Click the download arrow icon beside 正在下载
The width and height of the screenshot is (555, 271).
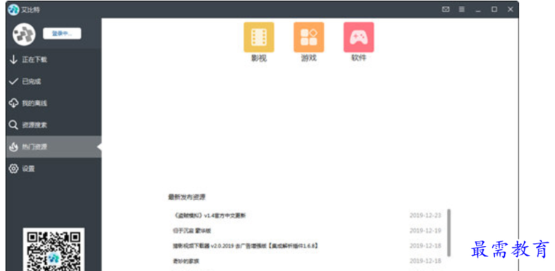click(x=13, y=59)
